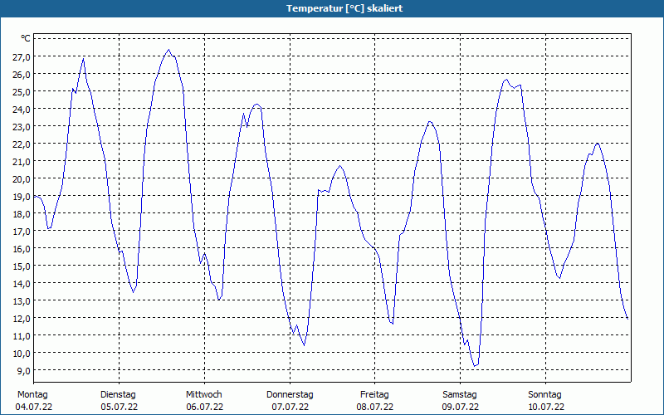The width and height of the screenshot is (664, 415).
Task: Select the 11,0 axis value
Action: [22, 336]
